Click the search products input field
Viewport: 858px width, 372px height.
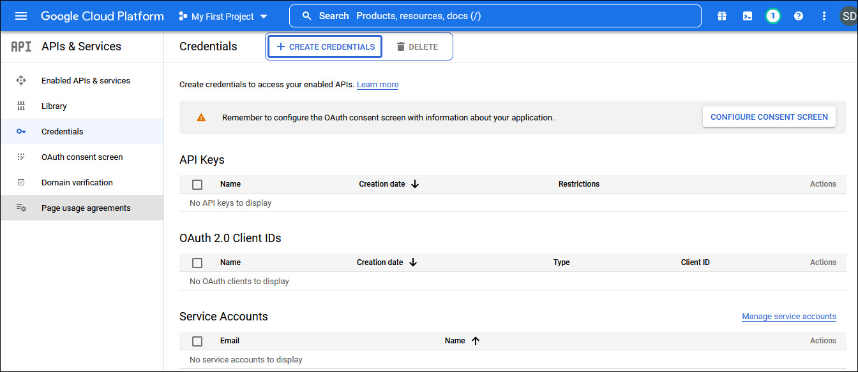[495, 15]
